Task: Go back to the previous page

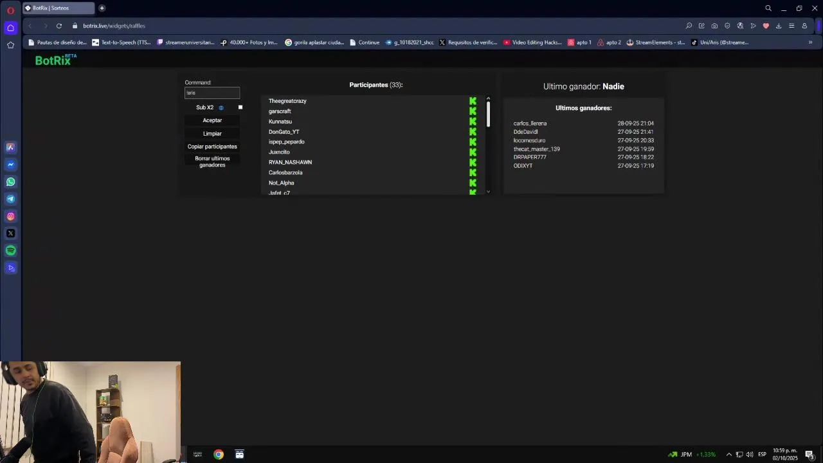Action: (30, 26)
